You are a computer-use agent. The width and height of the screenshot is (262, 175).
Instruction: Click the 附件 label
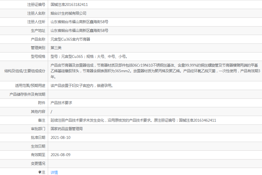pos(42,103)
